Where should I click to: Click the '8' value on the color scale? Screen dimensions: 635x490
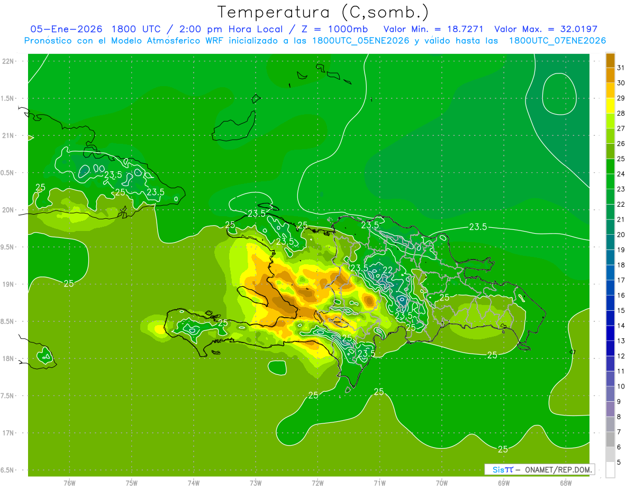point(619,417)
